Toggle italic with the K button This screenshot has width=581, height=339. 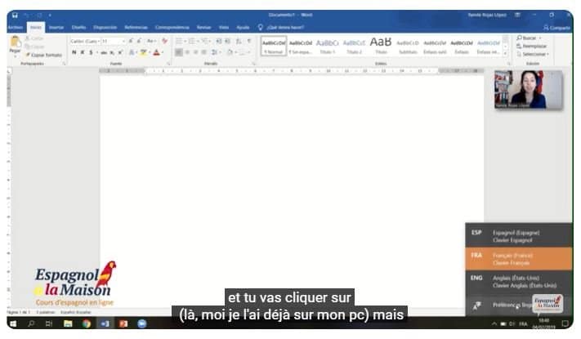coord(83,52)
